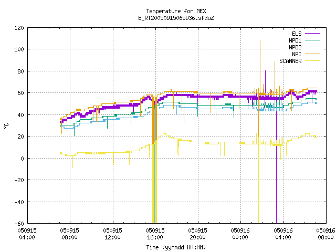Click the orange NPI legend line sample

pyautogui.click(x=312, y=54)
